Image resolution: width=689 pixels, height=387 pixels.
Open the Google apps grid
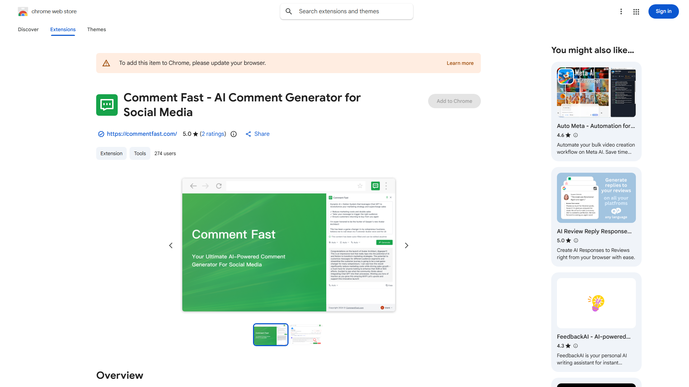636,11
